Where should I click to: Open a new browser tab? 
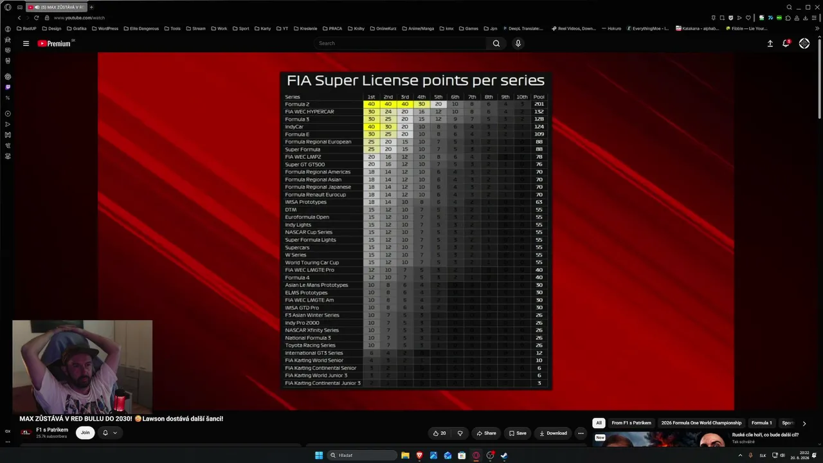point(91,7)
